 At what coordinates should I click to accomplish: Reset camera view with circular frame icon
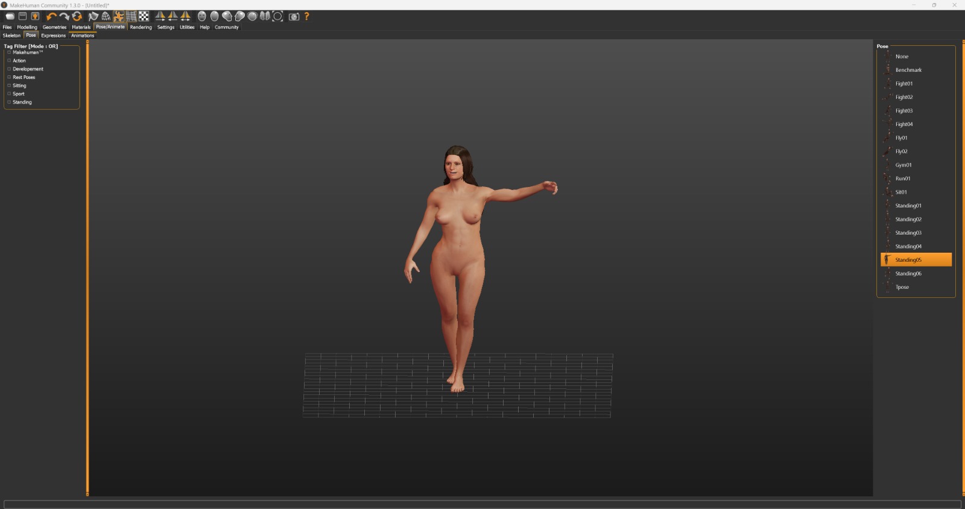(277, 16)
